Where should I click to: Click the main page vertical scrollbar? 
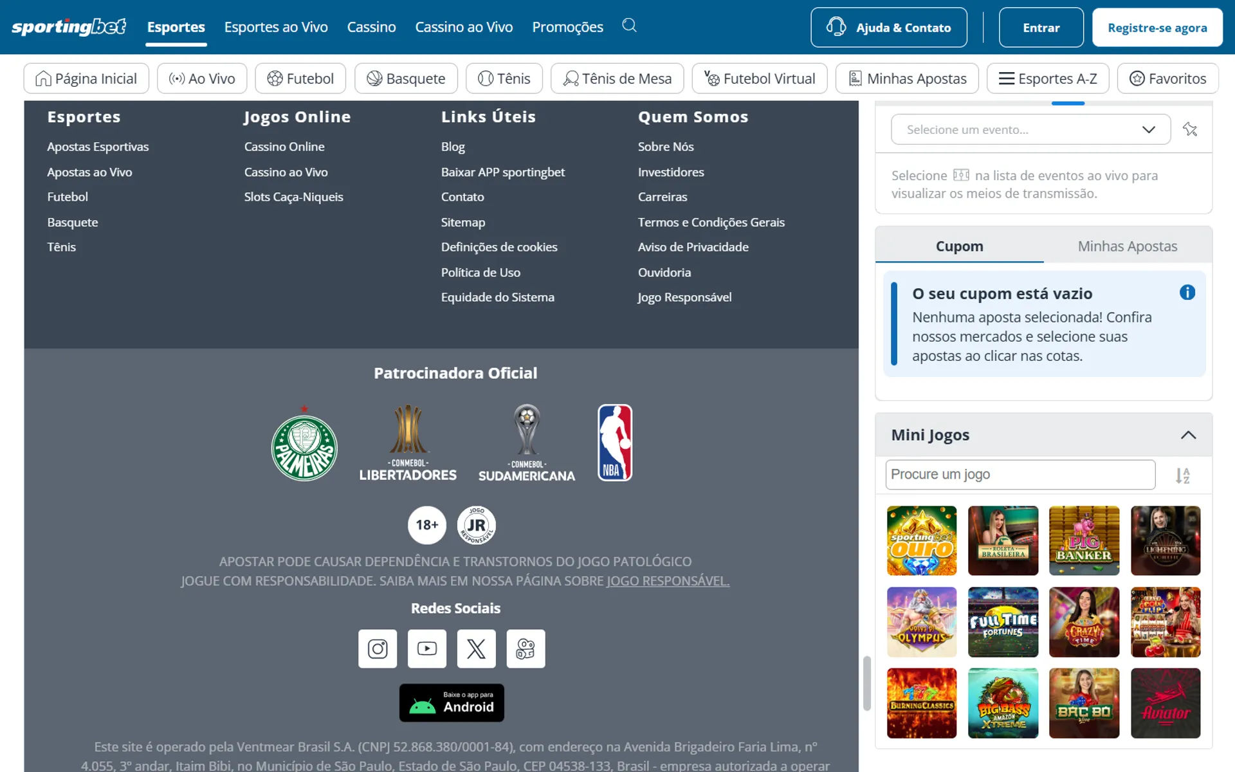(866, 683)
